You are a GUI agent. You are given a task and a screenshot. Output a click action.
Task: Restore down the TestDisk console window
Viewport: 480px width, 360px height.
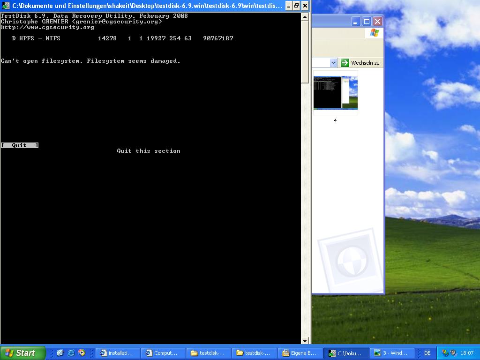(296, 6)
